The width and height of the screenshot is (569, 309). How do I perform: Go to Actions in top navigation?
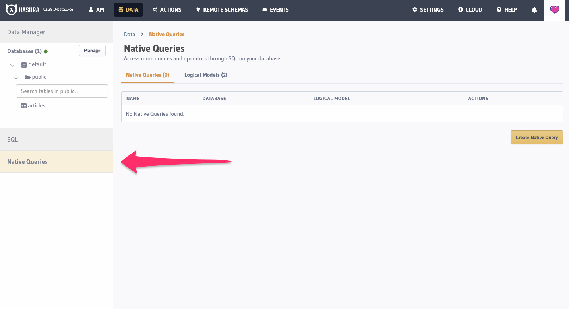point(167,10)
